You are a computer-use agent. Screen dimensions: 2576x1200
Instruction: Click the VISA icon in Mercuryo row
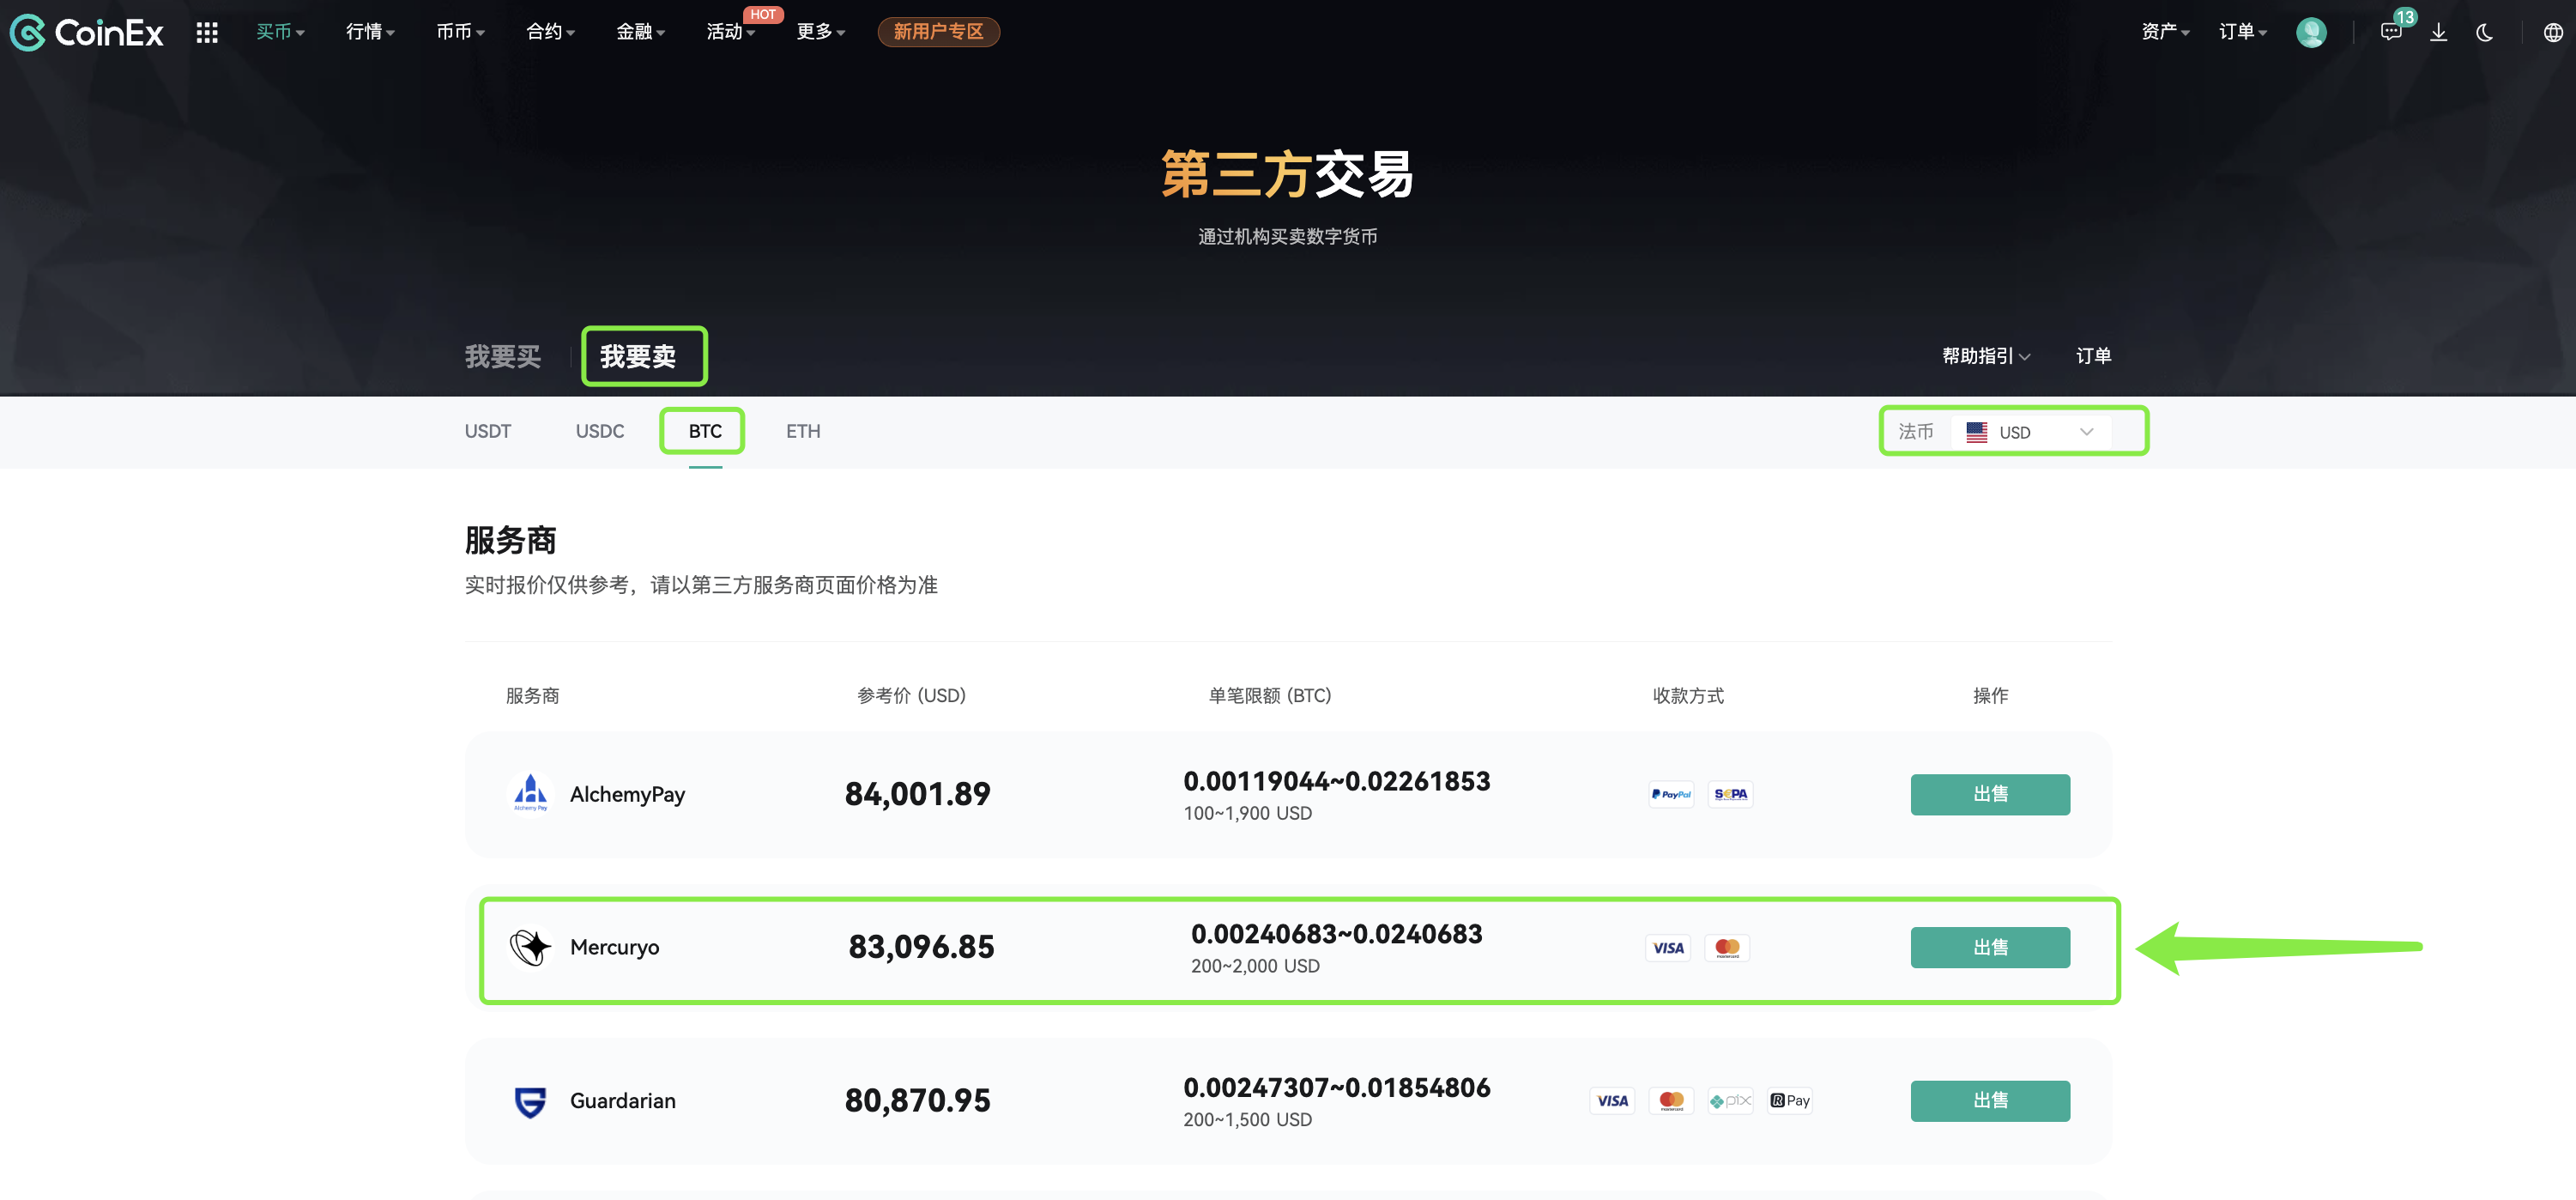click(1668, 947)
